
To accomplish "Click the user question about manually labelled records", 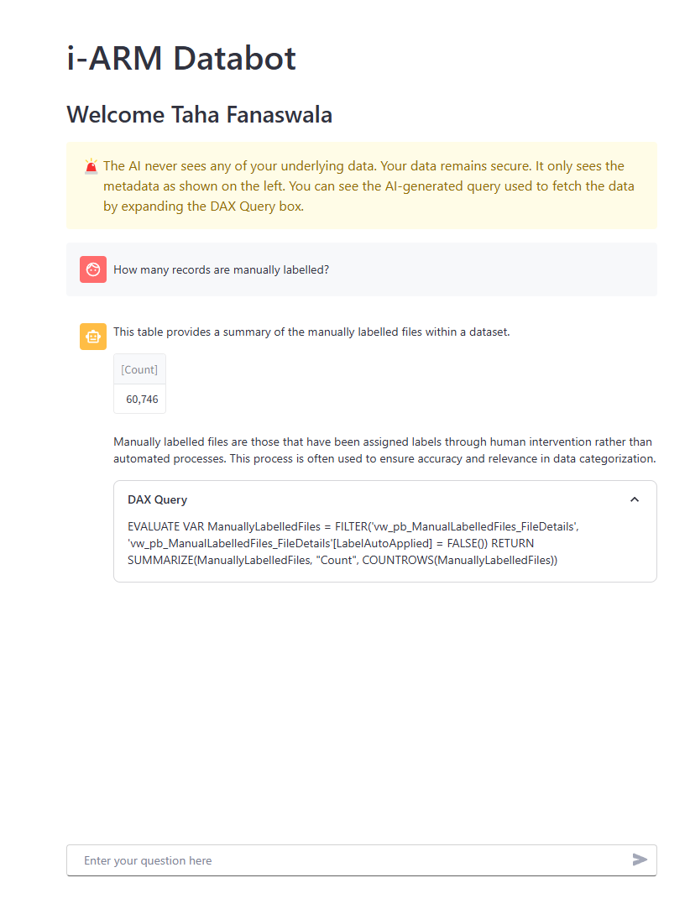I will pos(221,269).
